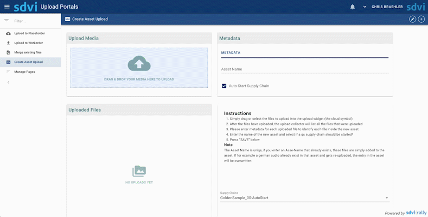Click the Upload Media panel title
Image resolution: width=428 pixels, height=217 pixels.
pos(84,39)
